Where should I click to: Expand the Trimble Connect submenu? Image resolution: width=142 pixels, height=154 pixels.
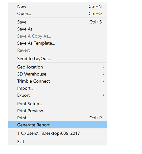pyautogui.click(x=57, y=81)
